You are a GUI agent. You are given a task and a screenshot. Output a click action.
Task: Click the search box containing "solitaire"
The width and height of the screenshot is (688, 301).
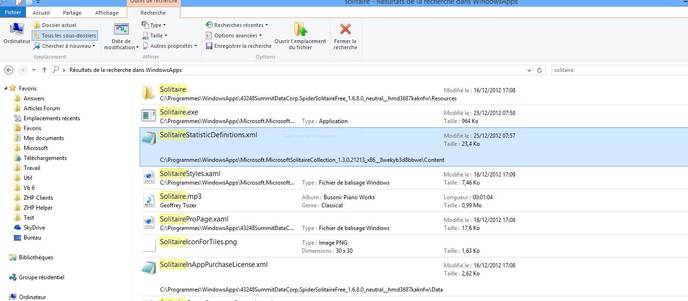pyautogui.click(x=618, y=70)
